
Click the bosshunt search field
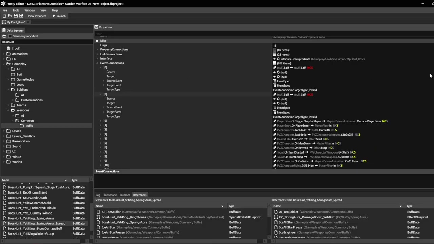[46, 42]
